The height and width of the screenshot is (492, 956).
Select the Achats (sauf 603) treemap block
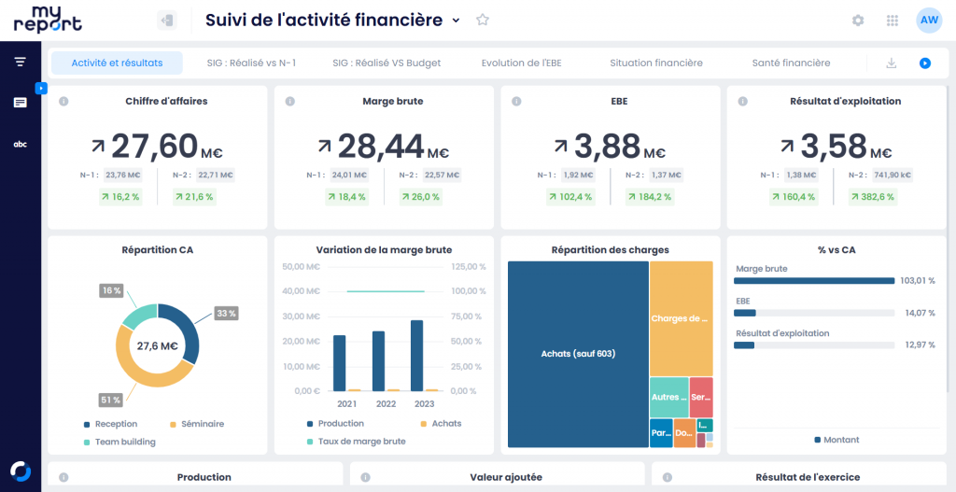point(578,354)
